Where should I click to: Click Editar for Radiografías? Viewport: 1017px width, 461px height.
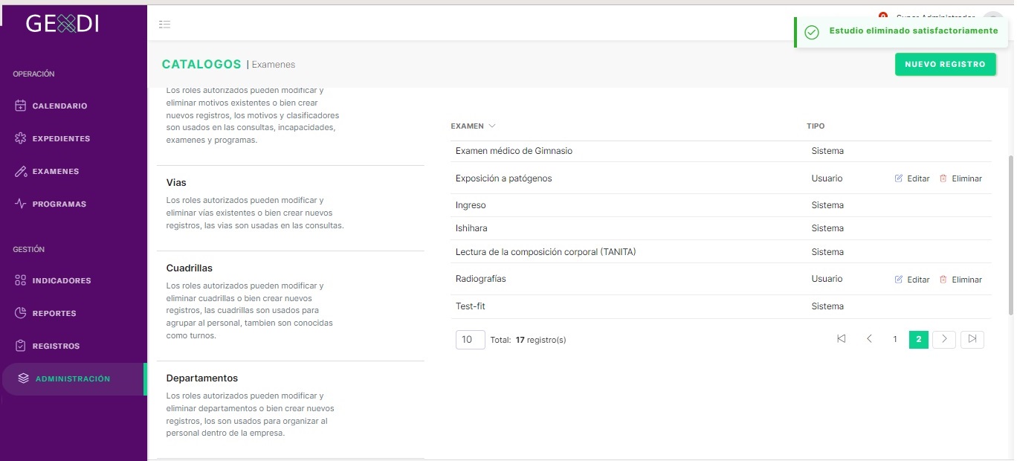(x=912, y=280)
